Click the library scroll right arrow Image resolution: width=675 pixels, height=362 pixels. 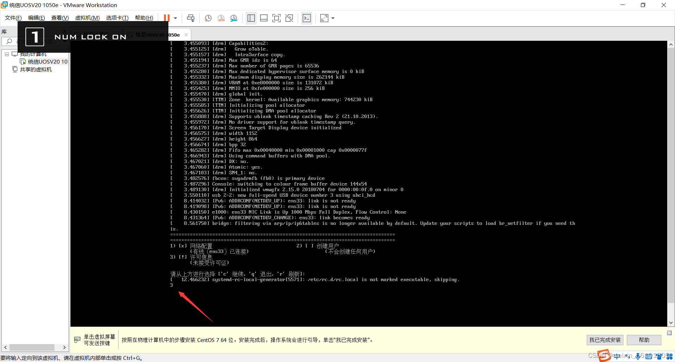pos(64,347)
